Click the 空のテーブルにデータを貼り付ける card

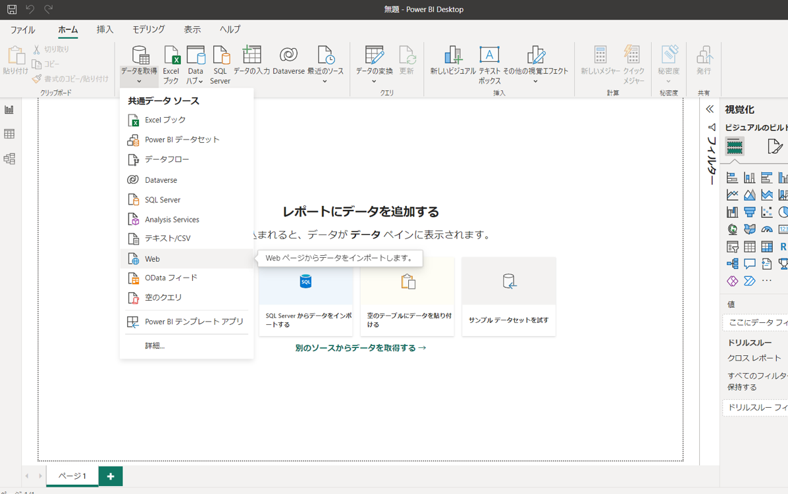click(x=407, y=297)
